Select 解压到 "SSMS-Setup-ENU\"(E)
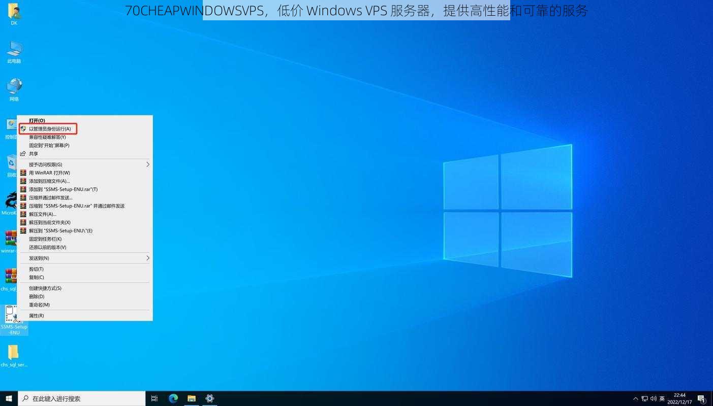The width and height of the screenshot is (713, 406). (85, 231)
